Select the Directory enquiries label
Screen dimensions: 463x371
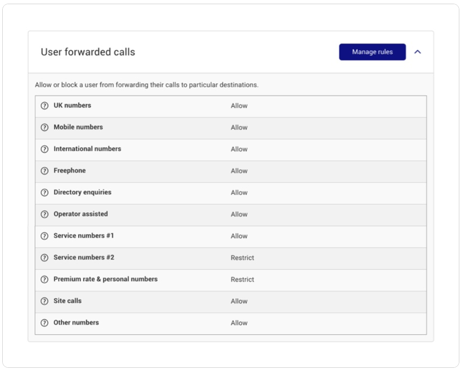point(82,192)
